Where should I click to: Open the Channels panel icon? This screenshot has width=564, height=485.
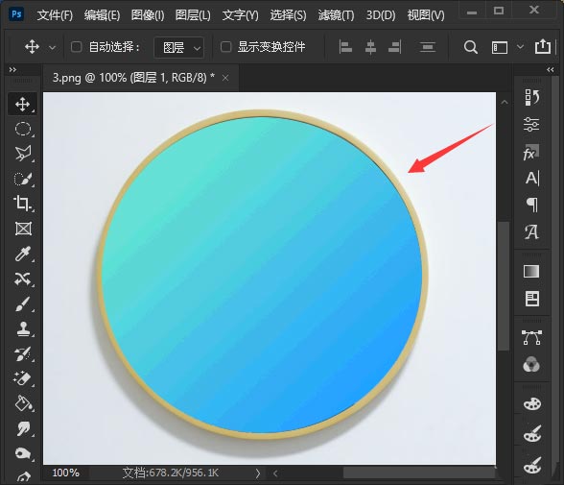(531, 365)
